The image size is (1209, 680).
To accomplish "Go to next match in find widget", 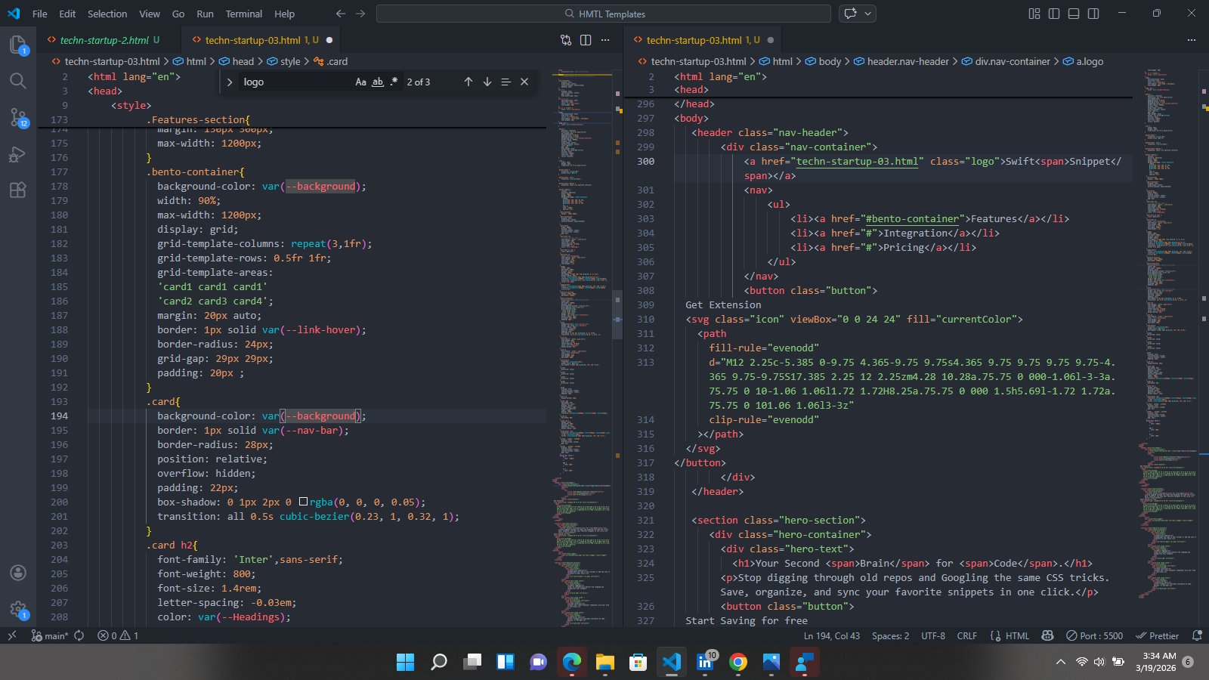I will point(487,82).
